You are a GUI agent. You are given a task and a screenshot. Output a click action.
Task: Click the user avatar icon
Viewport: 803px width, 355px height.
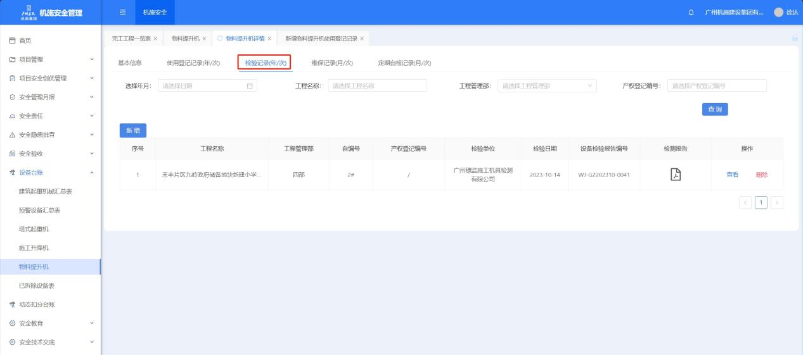click(778, 13)
